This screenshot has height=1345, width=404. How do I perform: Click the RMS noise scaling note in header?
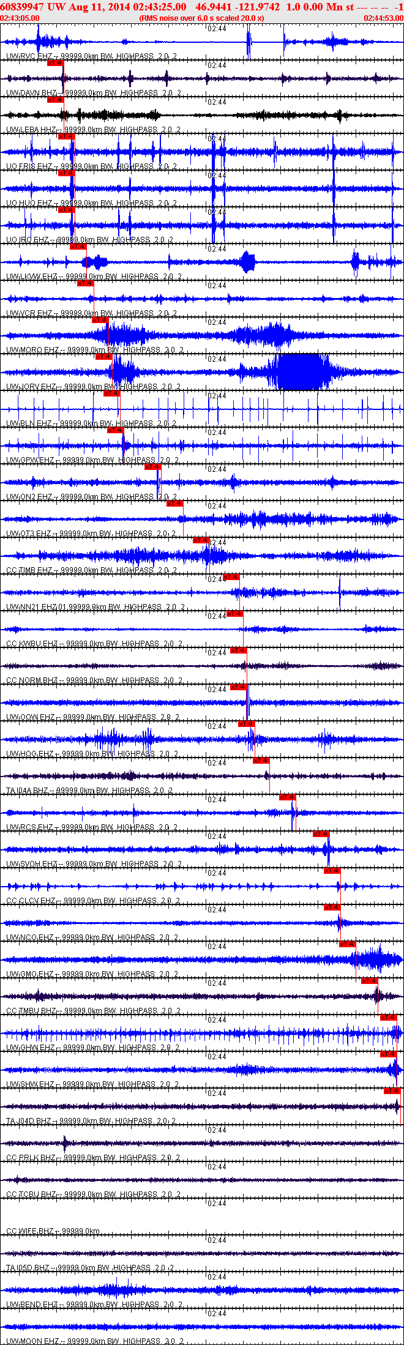pyautogui.click(x=202, y=18)
